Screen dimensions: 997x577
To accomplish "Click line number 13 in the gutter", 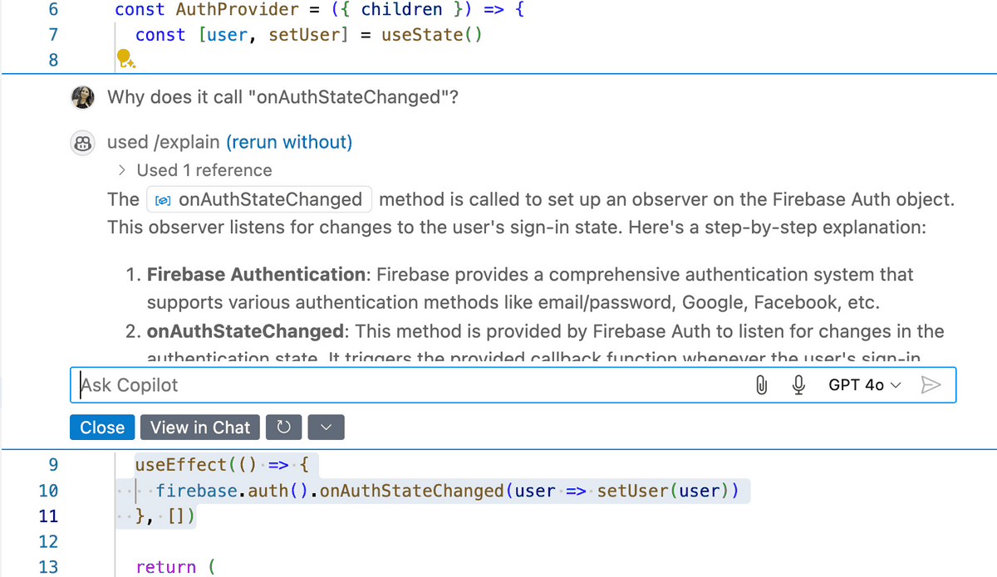I will [48, 568].
